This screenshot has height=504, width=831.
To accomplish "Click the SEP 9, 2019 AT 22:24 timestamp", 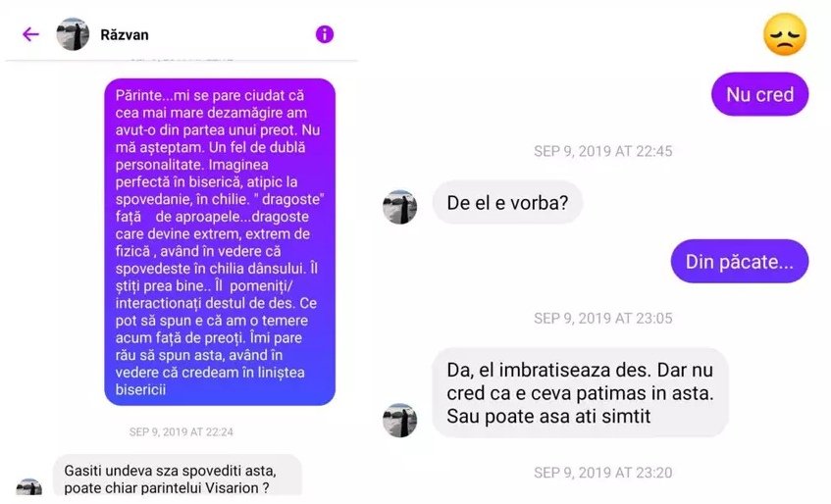I will (x=182, y=432).
